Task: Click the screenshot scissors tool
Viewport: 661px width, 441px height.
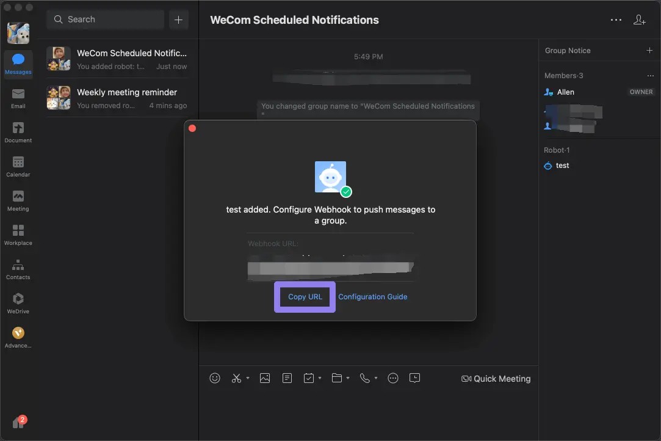Action: click(237, 378)
